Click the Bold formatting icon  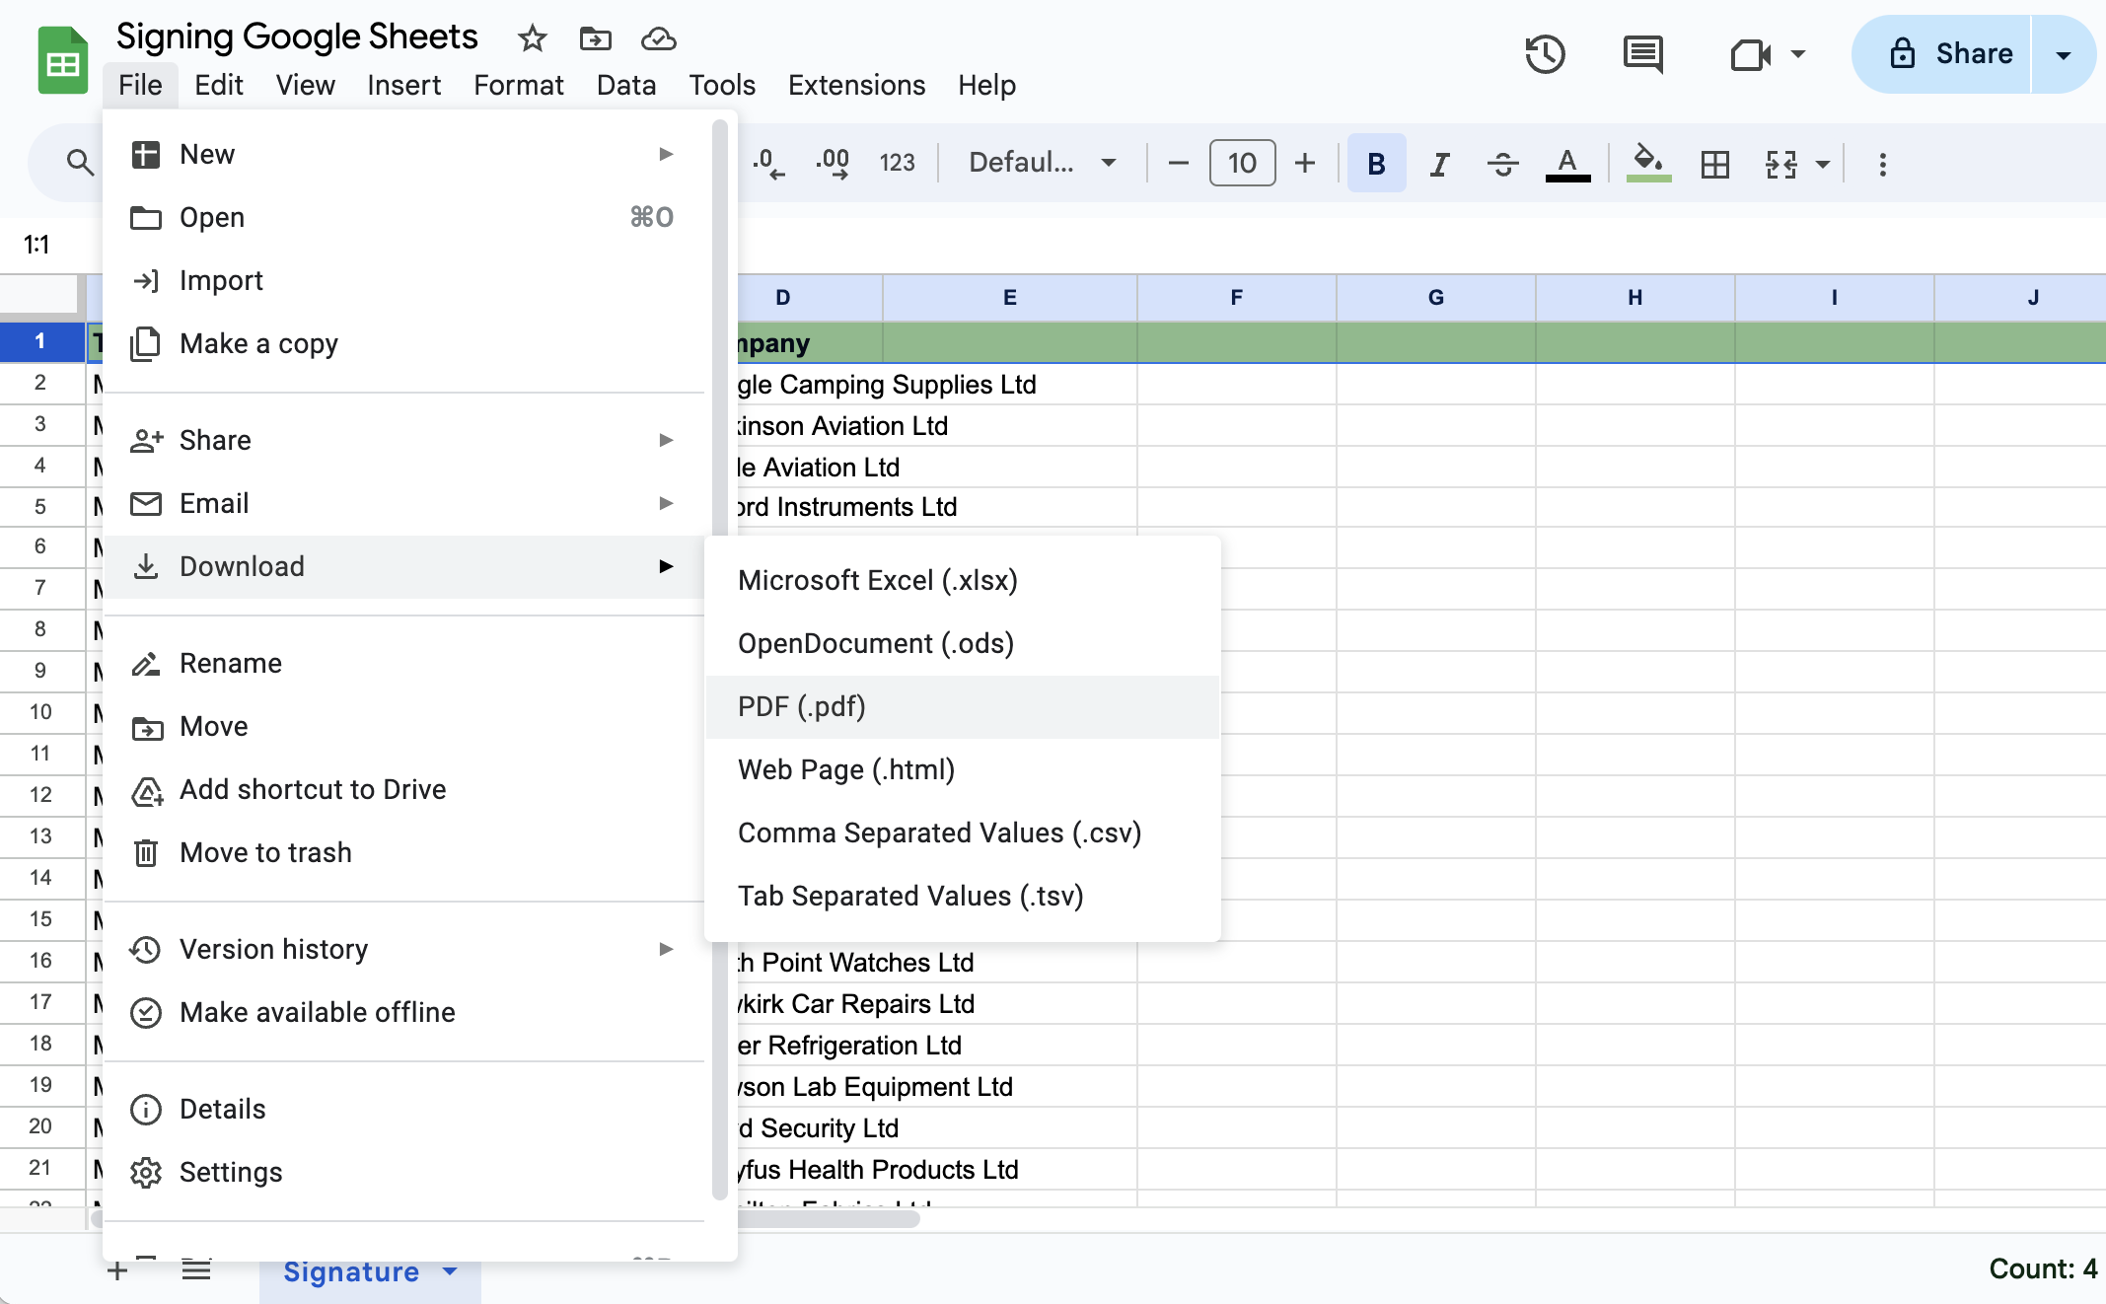click(1373, 164)
